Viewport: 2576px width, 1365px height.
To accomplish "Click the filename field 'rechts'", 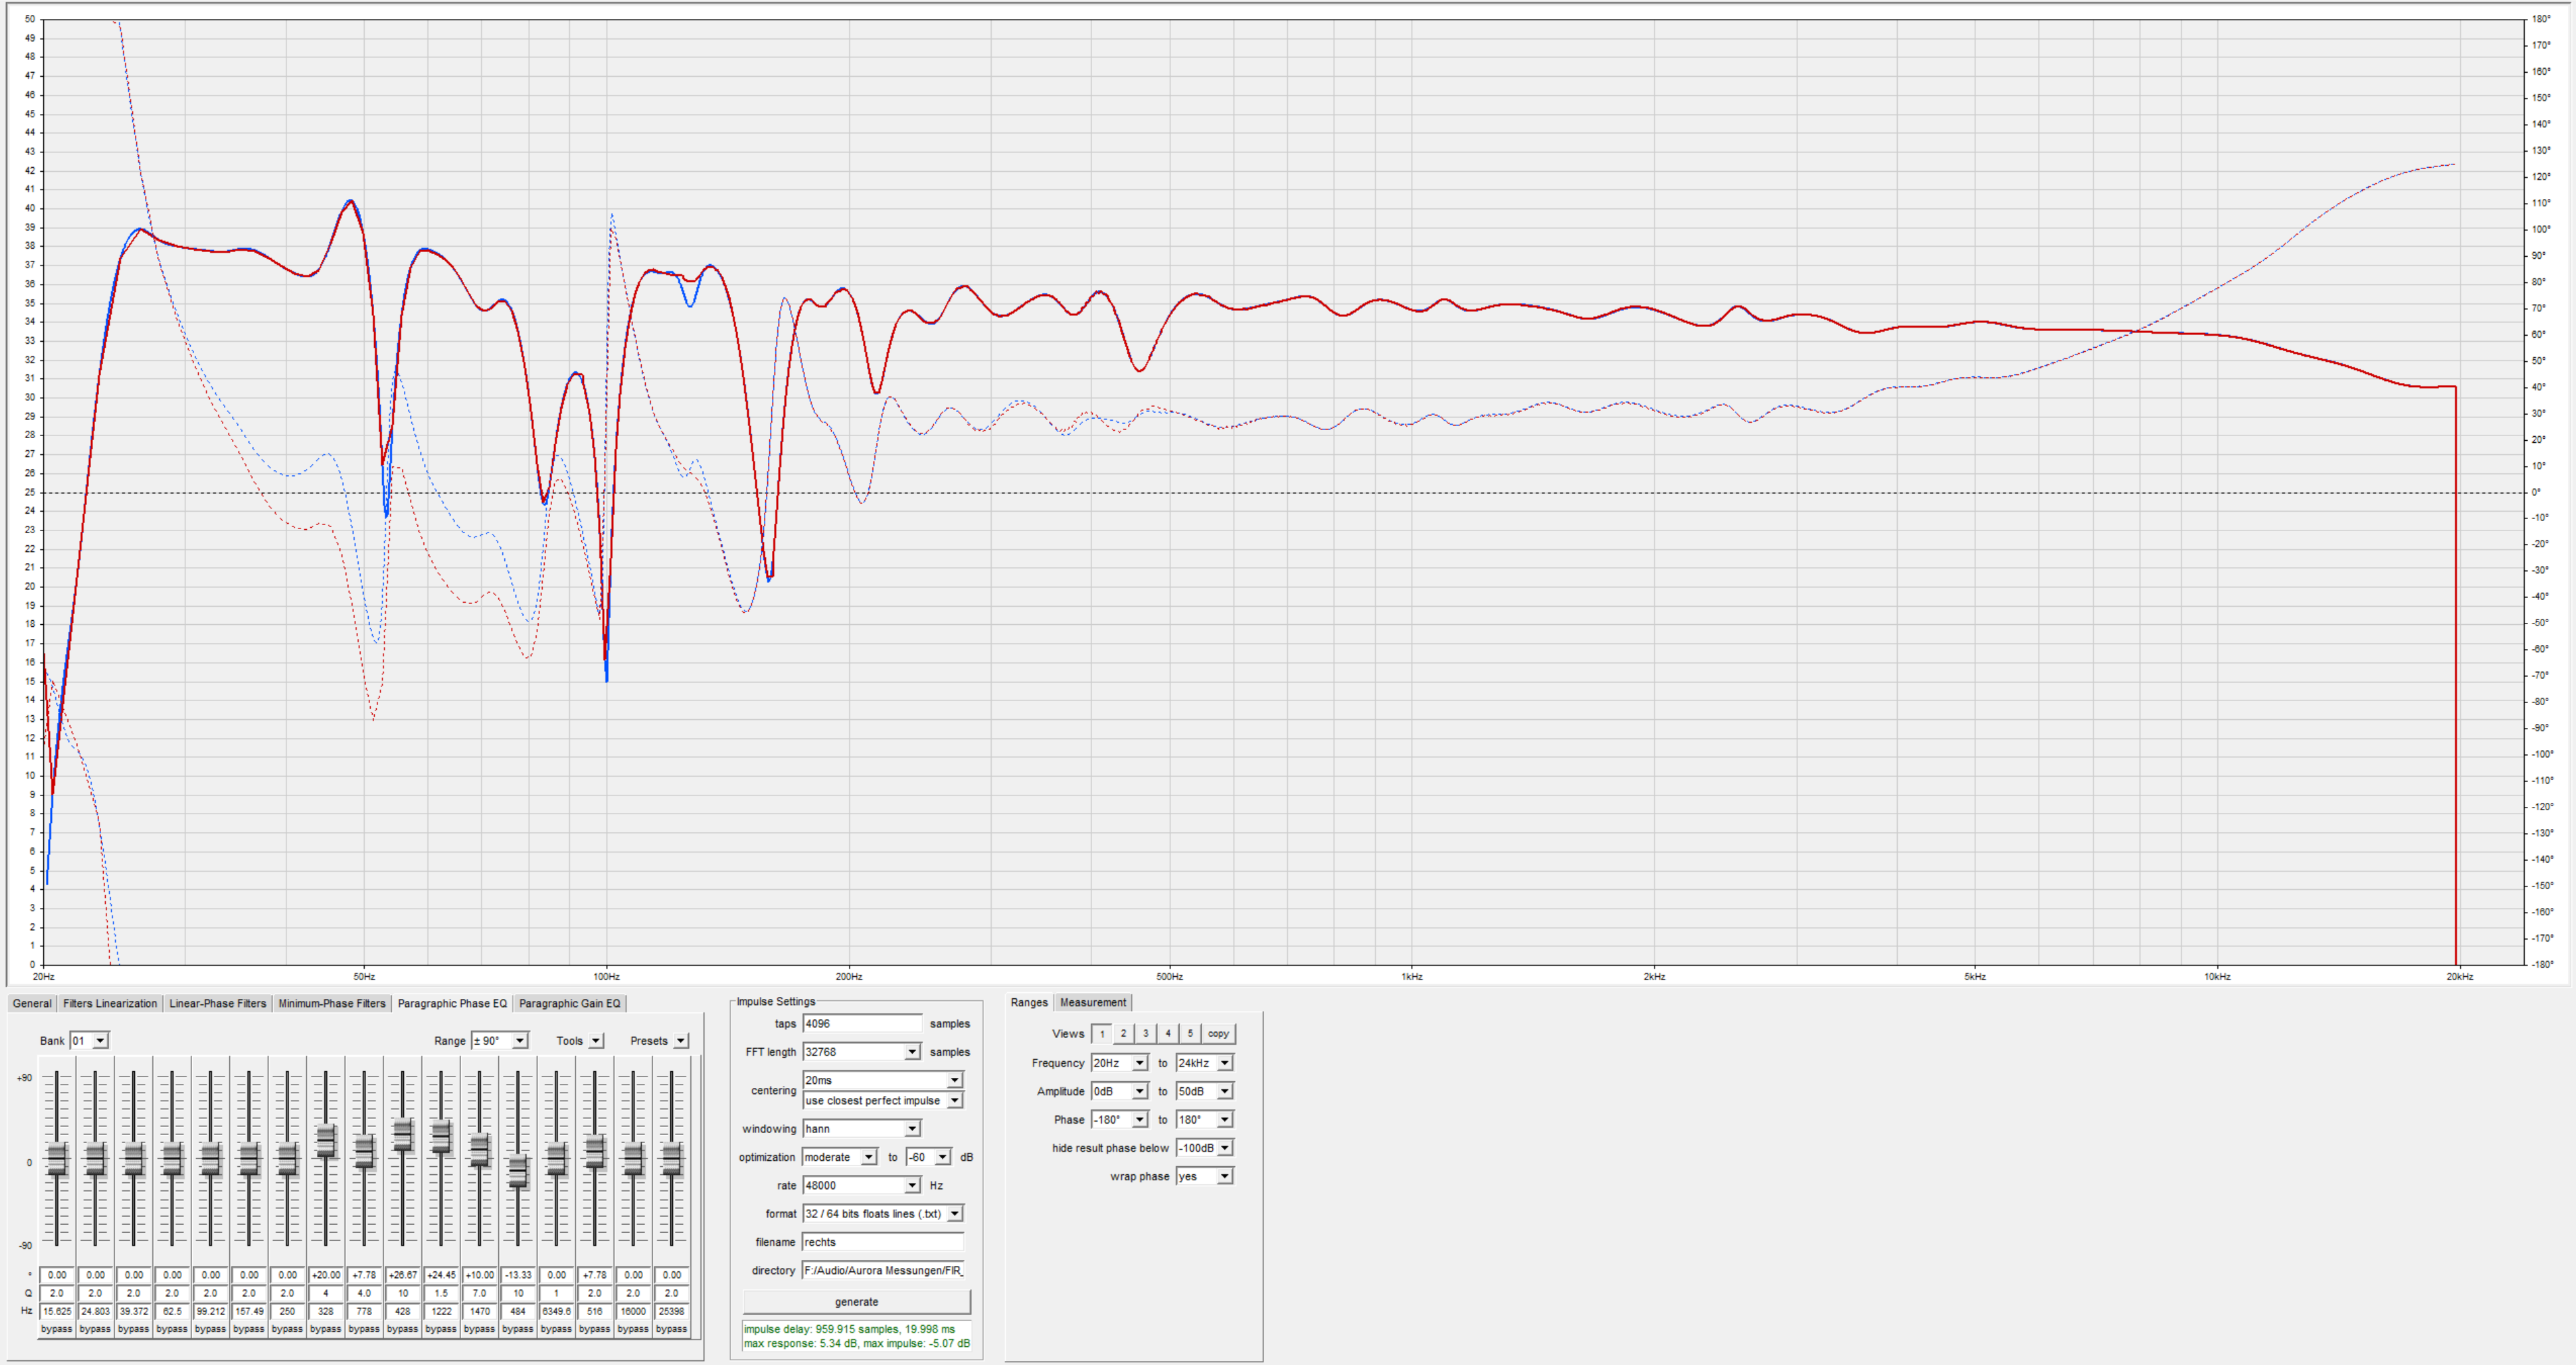I will coord(883,1242).
